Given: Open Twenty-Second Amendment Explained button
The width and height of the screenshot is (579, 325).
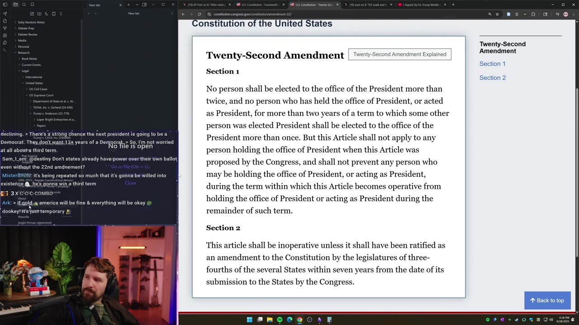Looking at the screenshot, I should [399, 54].
